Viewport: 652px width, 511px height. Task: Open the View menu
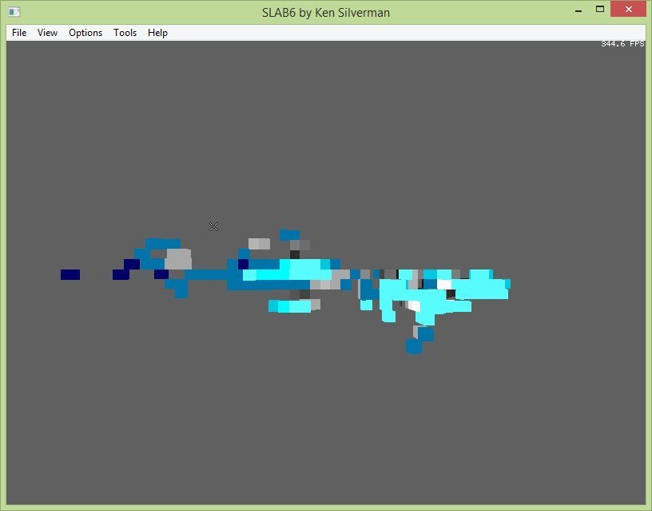point(47,33)
